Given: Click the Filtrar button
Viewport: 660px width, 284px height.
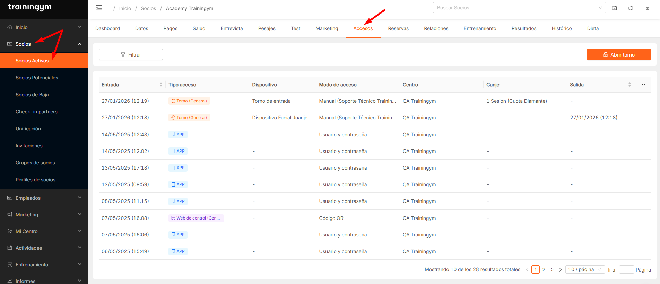Looking at the screenshot, I should click(131, 54).
